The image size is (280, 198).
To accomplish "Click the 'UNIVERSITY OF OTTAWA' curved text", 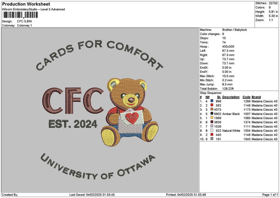I will click(98, 167).
